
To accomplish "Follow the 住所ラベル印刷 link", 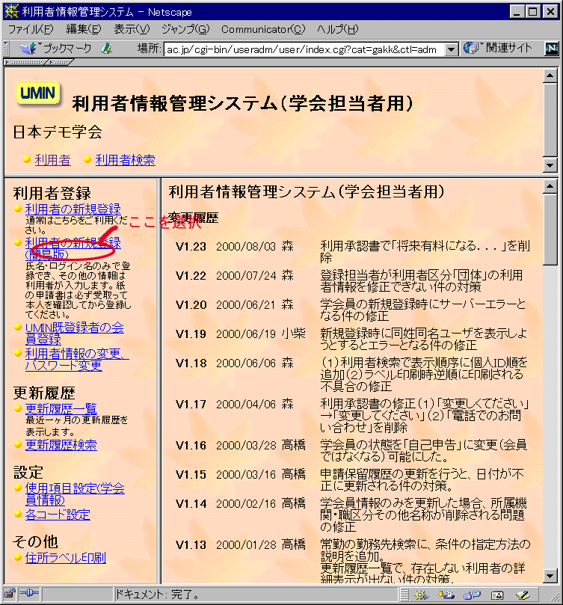I will (66, 558).
